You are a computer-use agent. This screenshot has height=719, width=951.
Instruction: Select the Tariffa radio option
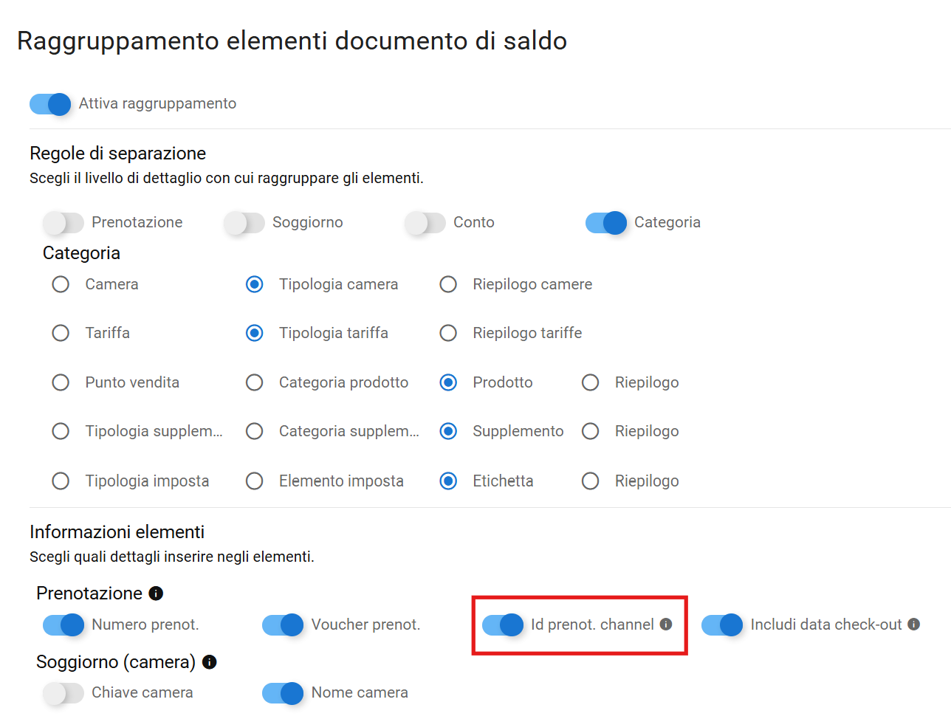(x=61, y=334)
